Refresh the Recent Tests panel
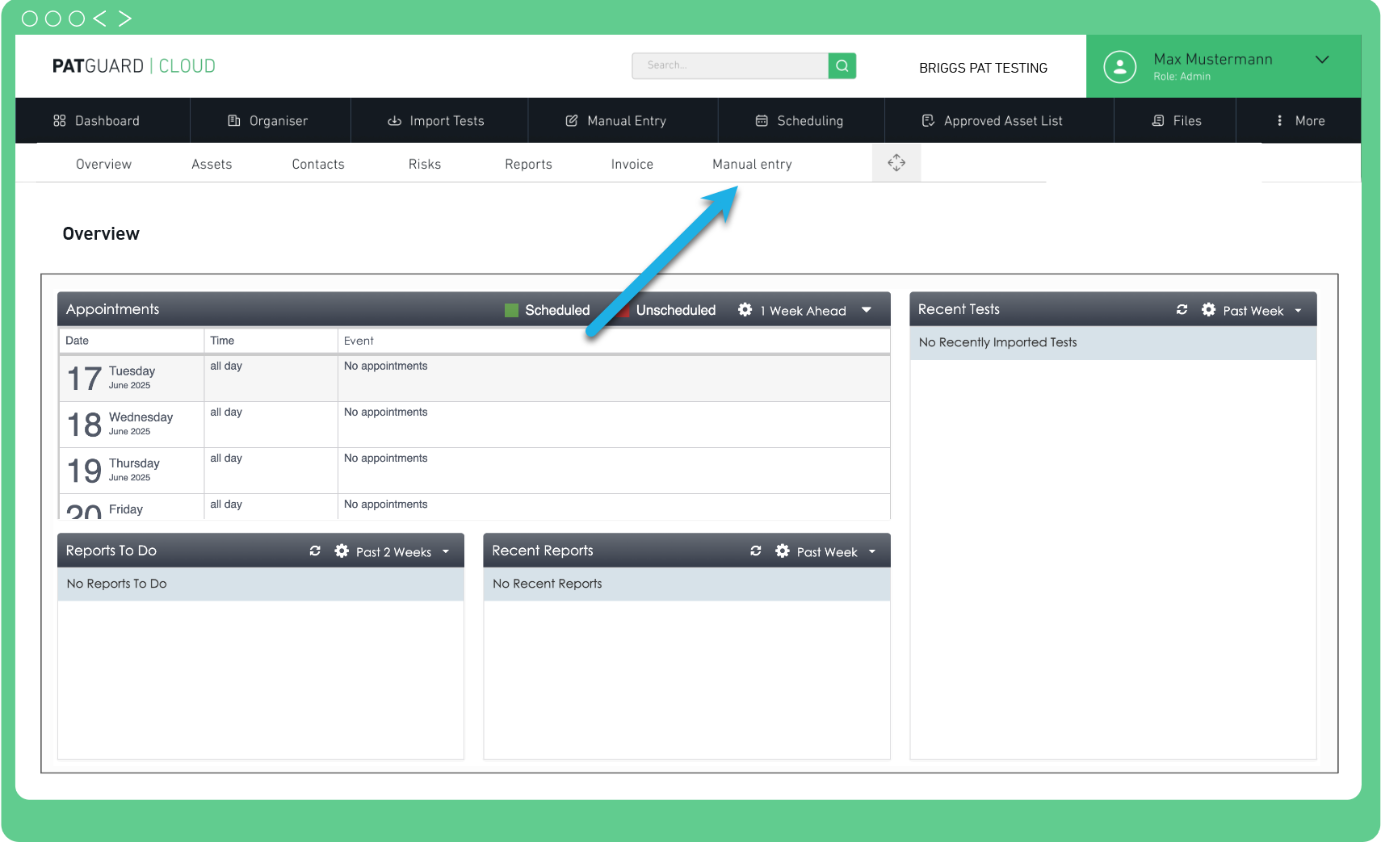Screen dimensions: 1381x846 click(x=1182, y=310)
